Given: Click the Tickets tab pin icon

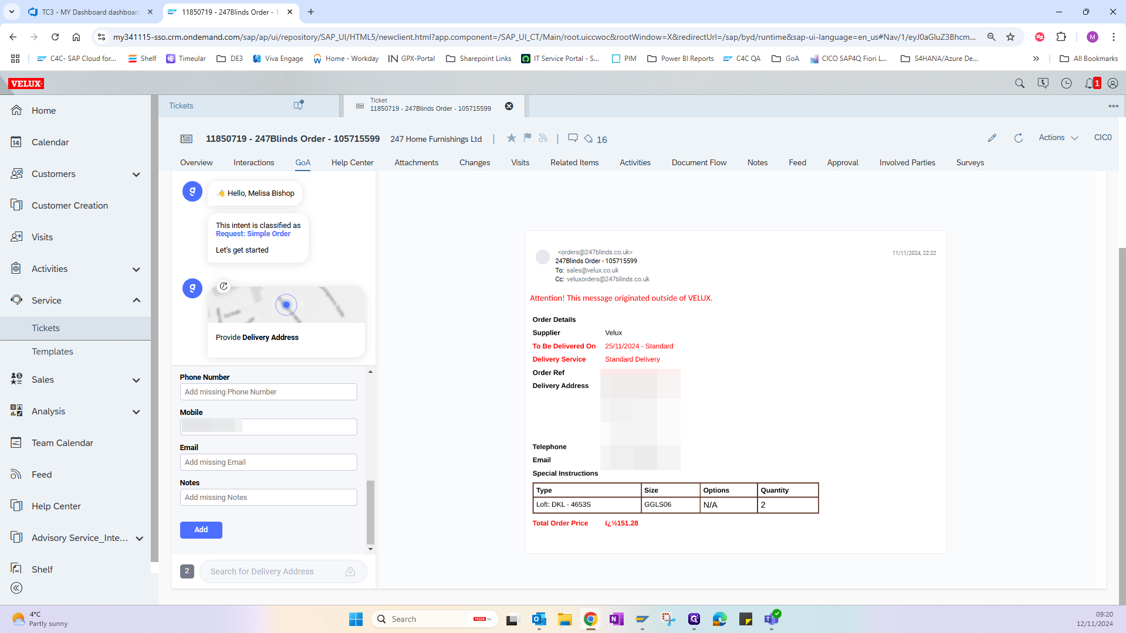Looking at the screenshot, I should (x=299, y=105).
